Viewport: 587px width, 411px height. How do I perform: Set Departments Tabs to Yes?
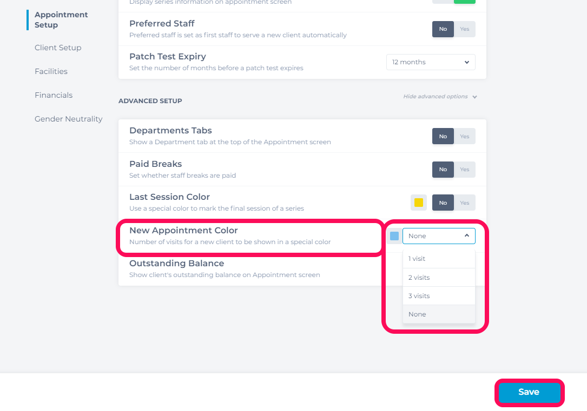(x=465, y=137)
